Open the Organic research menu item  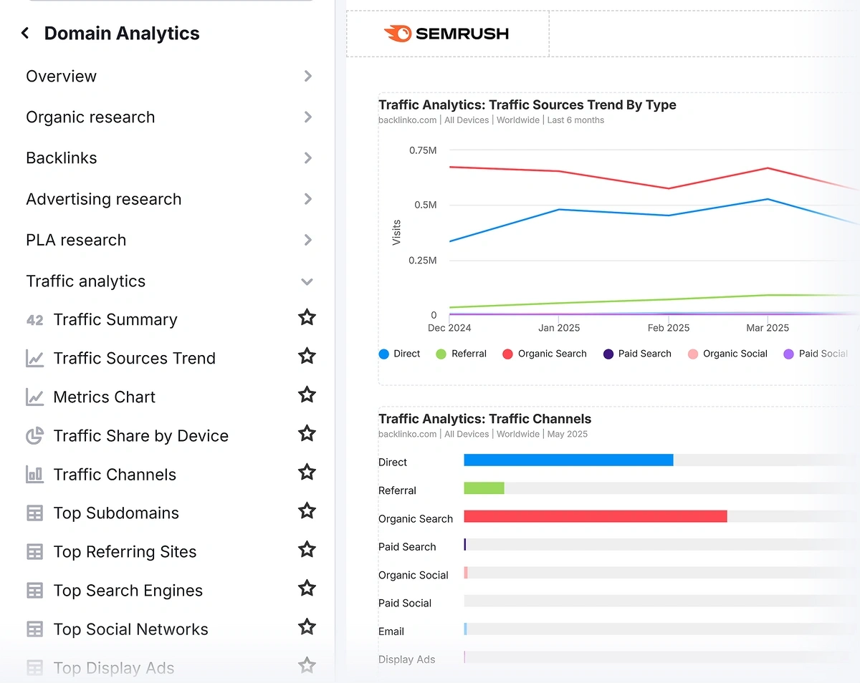[x=90, y=117]
